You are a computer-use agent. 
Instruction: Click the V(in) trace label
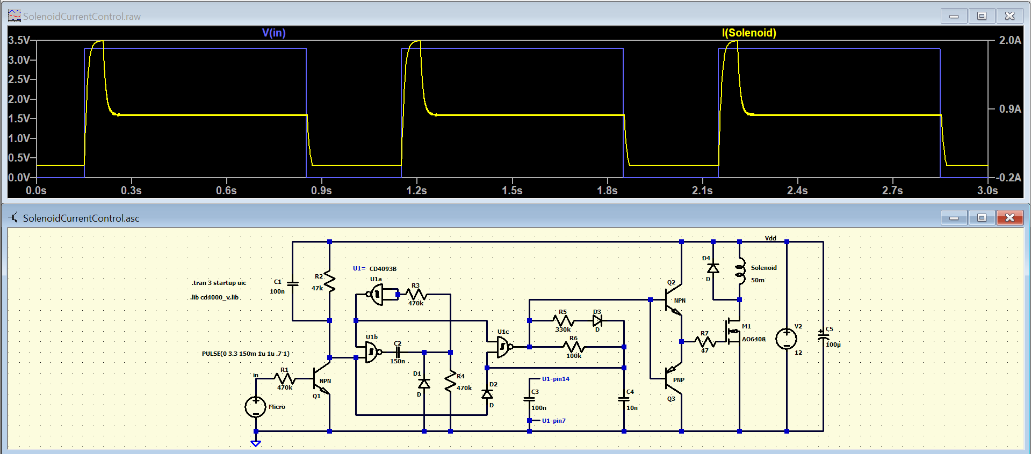(273, 33)
